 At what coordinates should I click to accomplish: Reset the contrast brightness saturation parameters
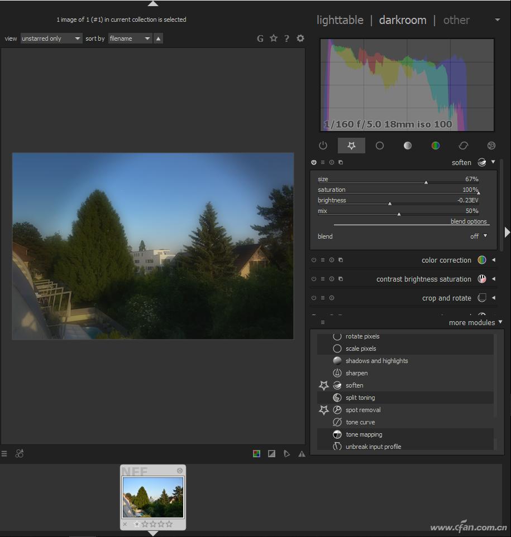click(x=332, y=279)
